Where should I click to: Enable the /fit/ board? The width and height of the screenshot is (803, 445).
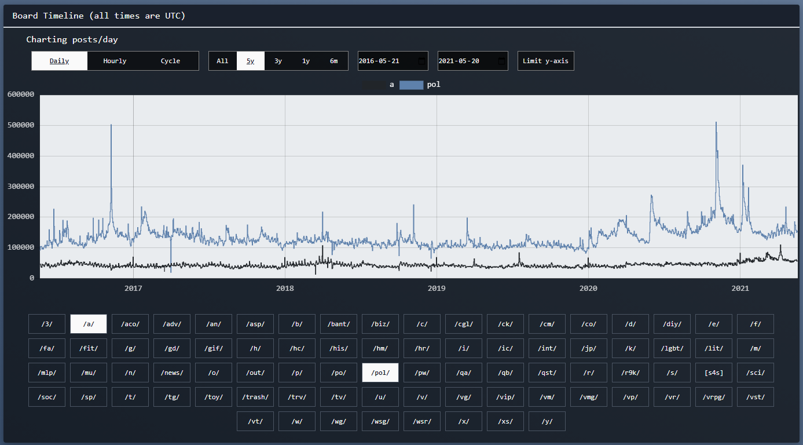pos(89,348)
